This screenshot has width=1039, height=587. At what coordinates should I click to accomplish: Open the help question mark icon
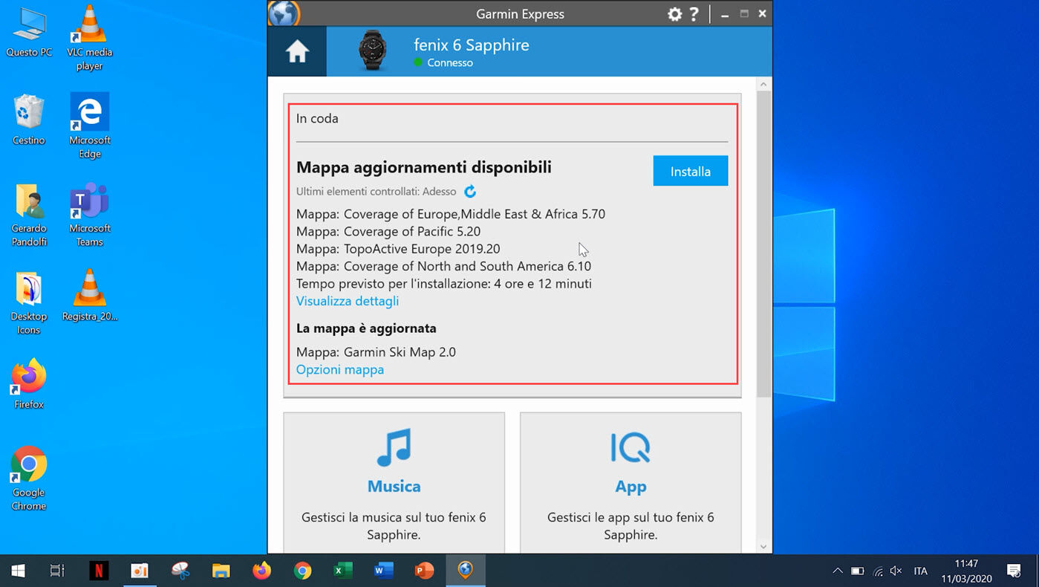coord(694,14)
